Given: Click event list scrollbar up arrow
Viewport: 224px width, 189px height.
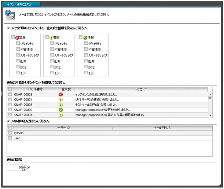Looking at the screenshot, I should point(210,94).
